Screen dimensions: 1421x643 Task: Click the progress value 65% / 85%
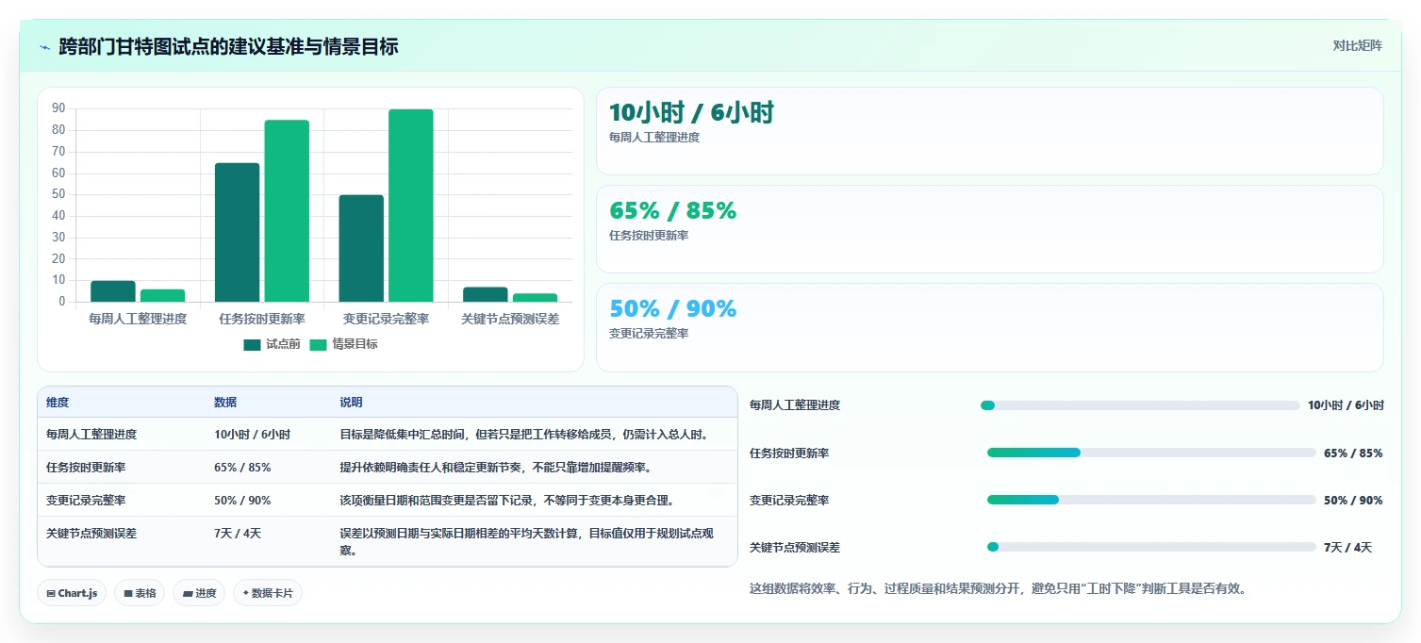point(1353,453)
